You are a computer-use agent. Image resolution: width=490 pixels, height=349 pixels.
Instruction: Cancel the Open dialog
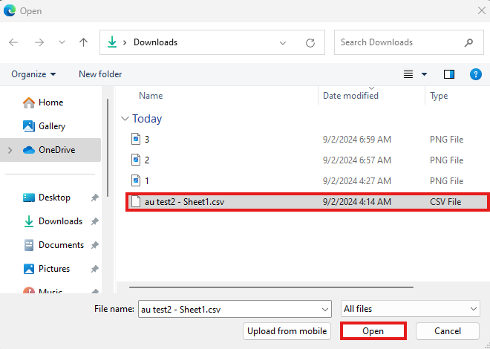(448, 331)
